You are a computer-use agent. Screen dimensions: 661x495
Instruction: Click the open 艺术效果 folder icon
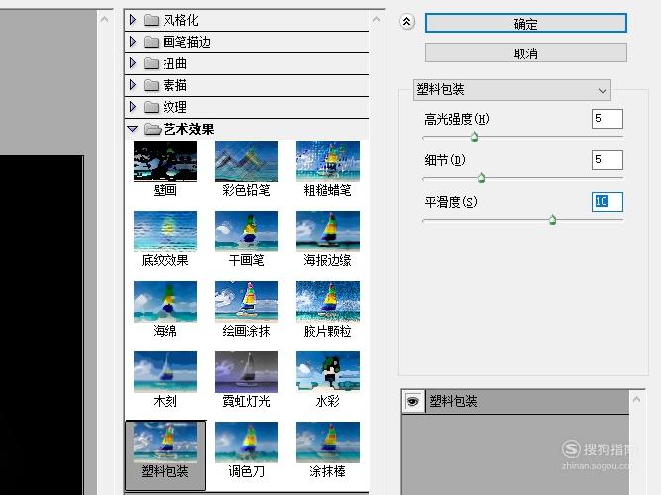point(152,129)
